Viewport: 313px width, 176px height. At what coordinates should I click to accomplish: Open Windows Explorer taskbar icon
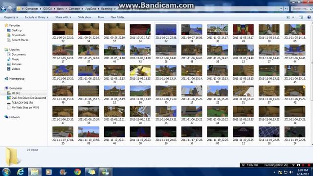[x=35, y=172]
